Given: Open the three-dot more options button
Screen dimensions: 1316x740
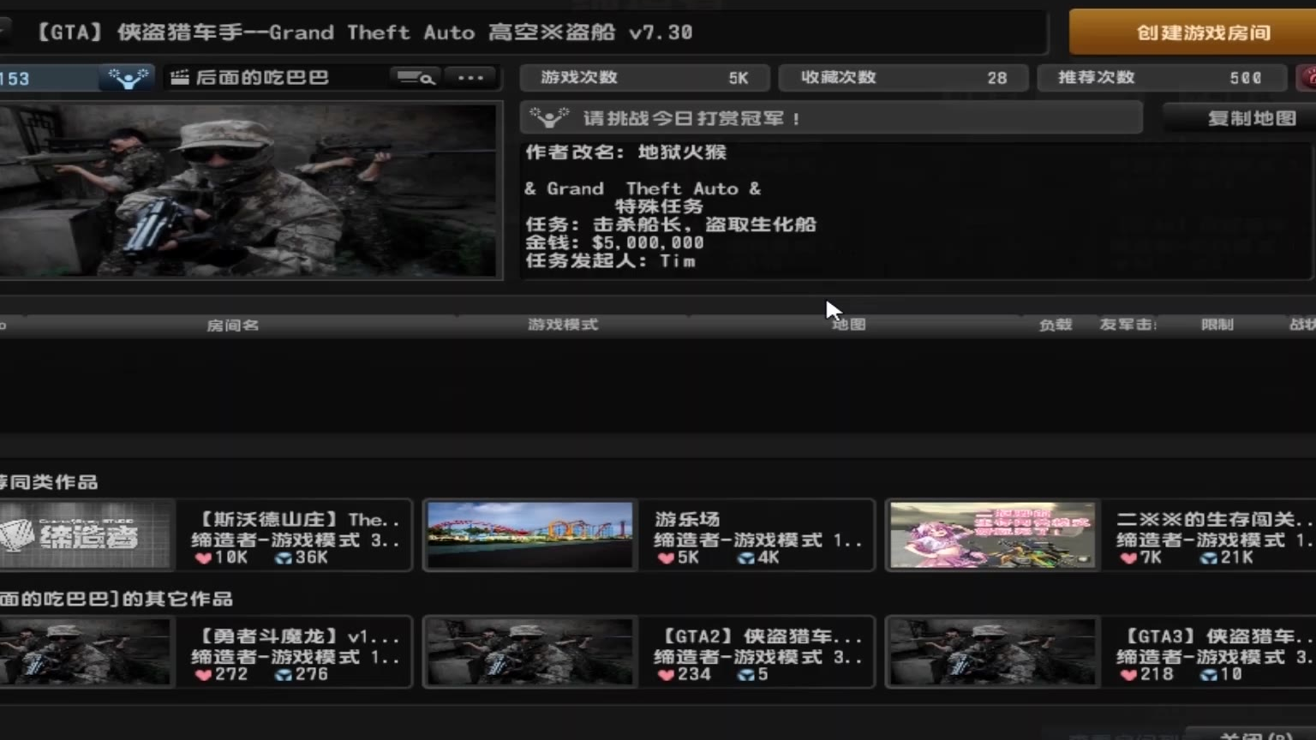Looking at the screenshot, I should [x=470, y=78].
